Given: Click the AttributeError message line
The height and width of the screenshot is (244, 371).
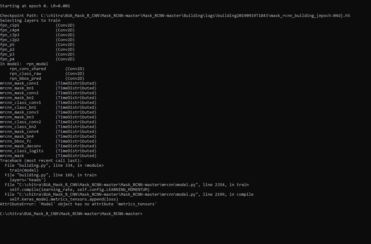Looking at the screenshot, I should (78, 204).
